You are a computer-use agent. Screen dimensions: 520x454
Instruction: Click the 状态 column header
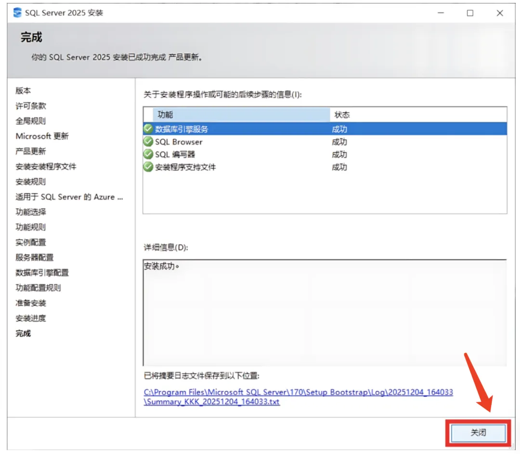pyautogui.click(x=418, y=115)
